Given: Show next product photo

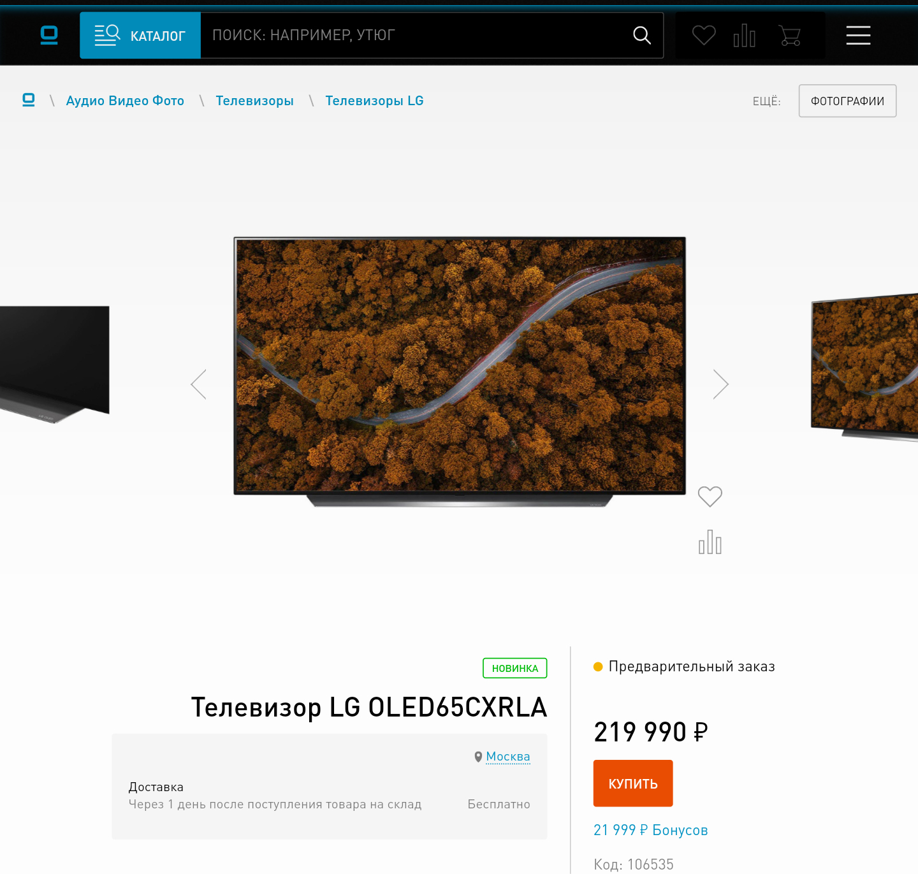Looking at the screenshot, I should tap(720, 384).
